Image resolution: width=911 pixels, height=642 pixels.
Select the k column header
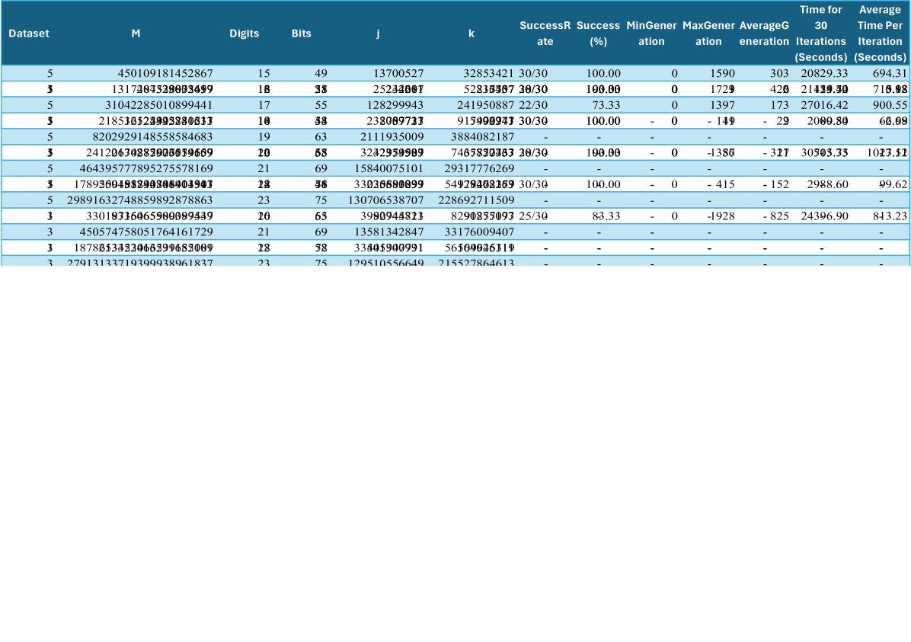pos(472,34)
